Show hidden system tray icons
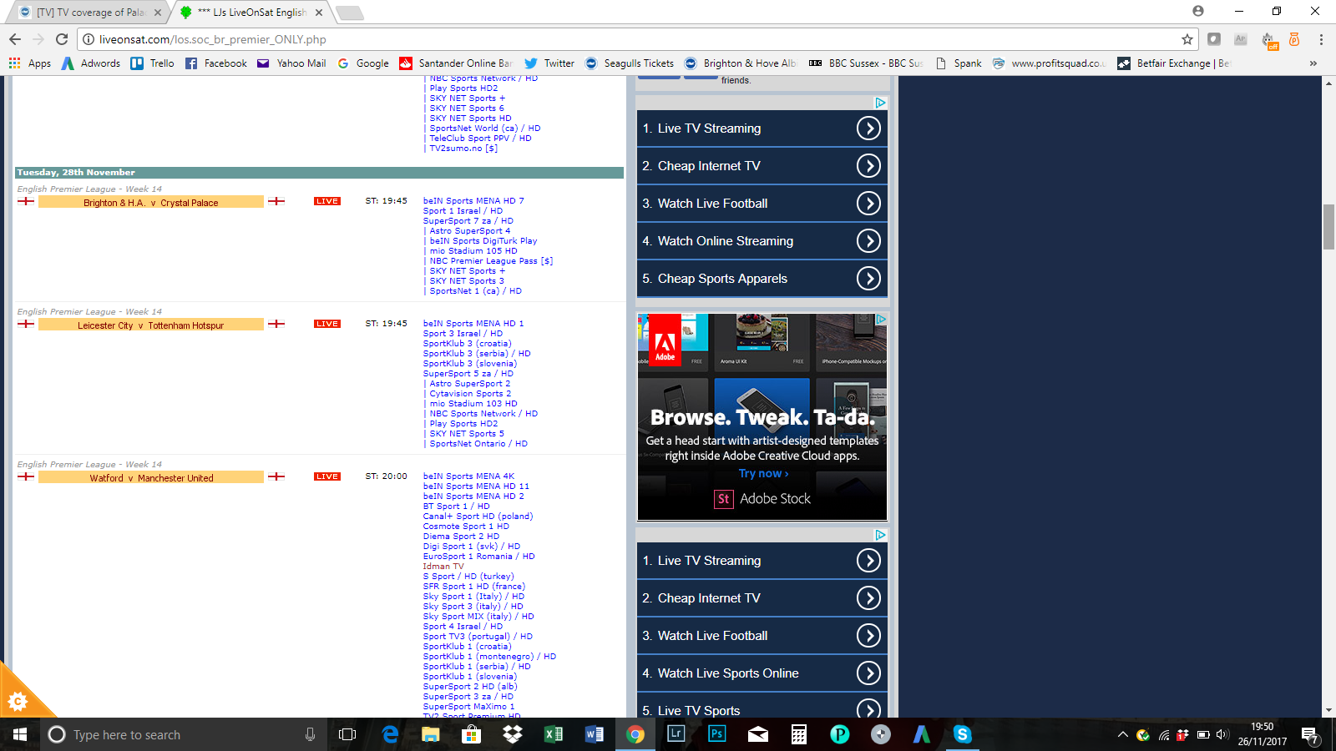The width and height of the screenshot is (1336, 751). 1122,734
